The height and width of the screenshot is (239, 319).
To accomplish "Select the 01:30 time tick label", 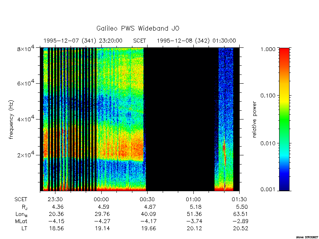I will tap(239, 200).
